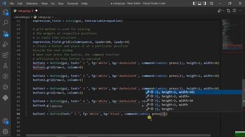The width and height of the screenshot is (245, 137).
Task: Toggle the bottom panel layout
Action: pos(199,3)
